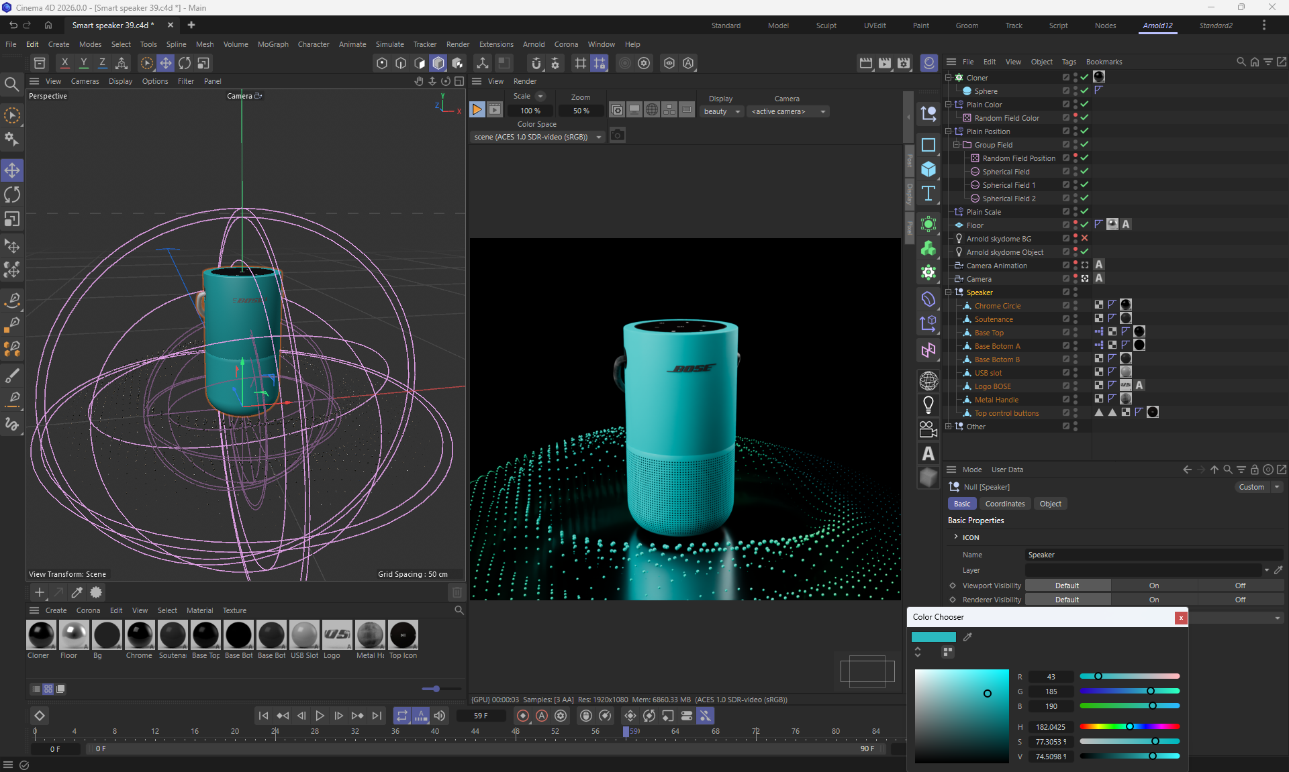Pick color with the eyedropper icon
This screenshot has width=1289, height=772.
pyautogui.click(x=967, y=637)
